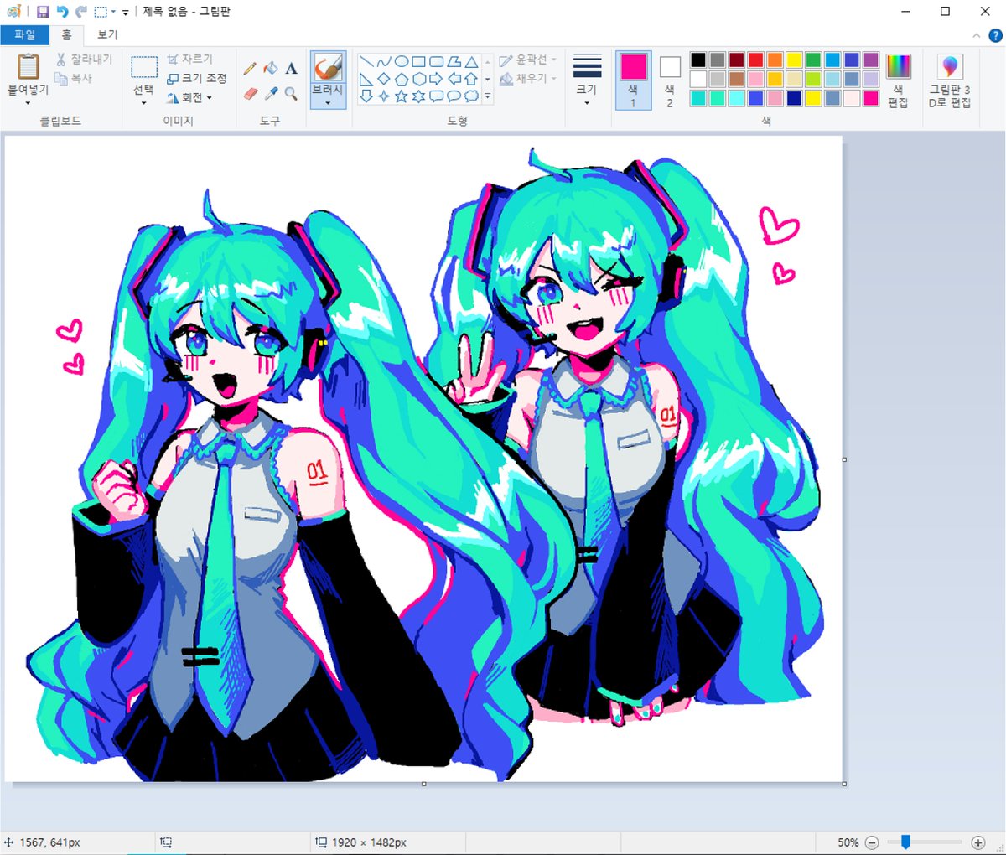The image size is (1006, 855).
Task: Choose the Four-point star shape
Action: [x=383, y=96]
